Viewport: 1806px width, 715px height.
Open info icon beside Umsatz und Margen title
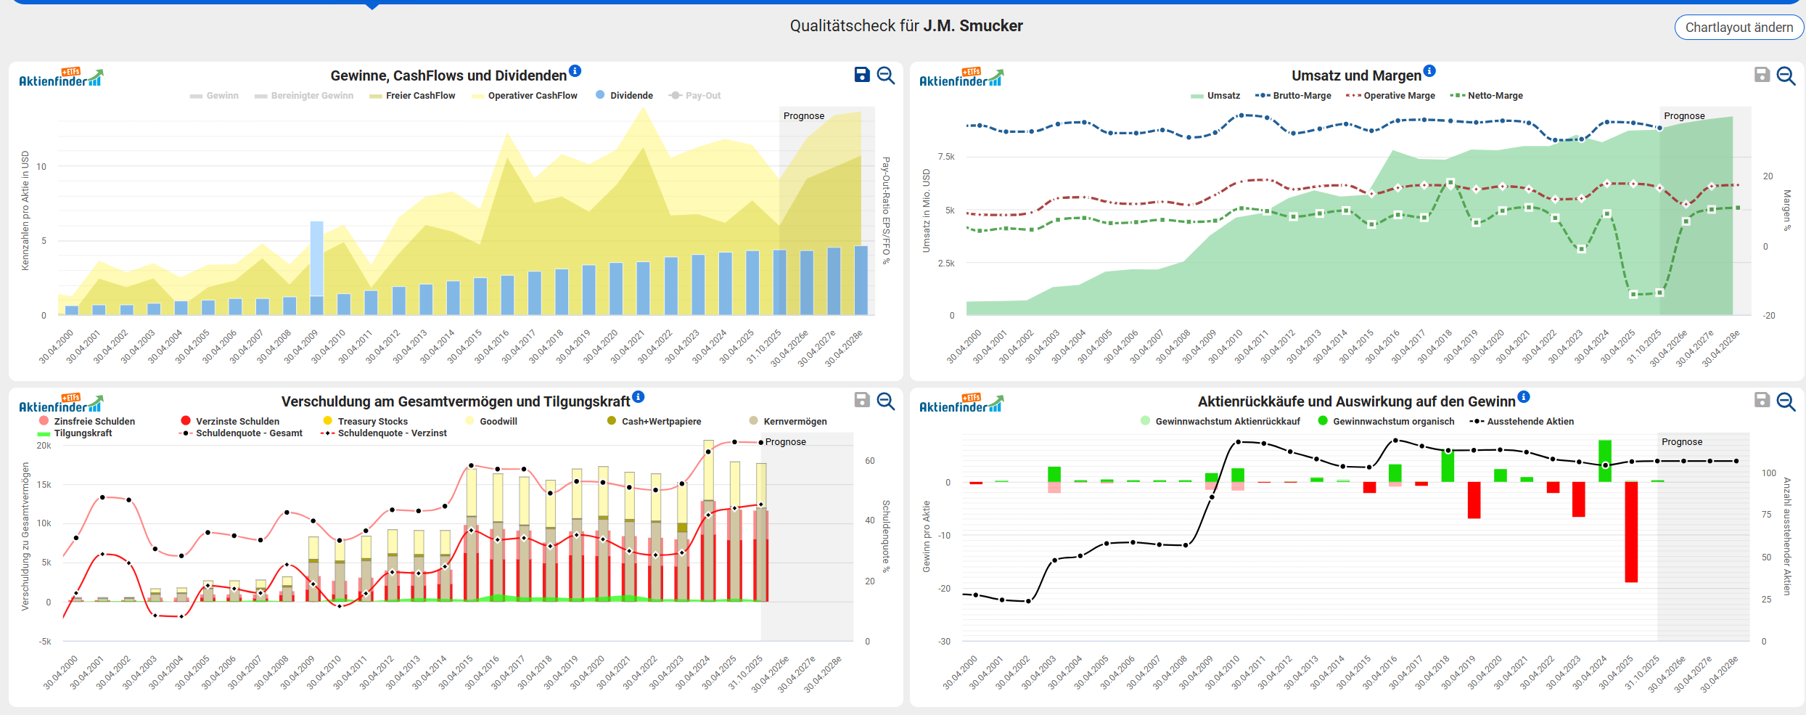(1429, 71)
